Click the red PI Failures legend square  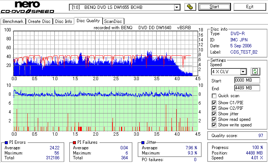click(x=74, y=143)
